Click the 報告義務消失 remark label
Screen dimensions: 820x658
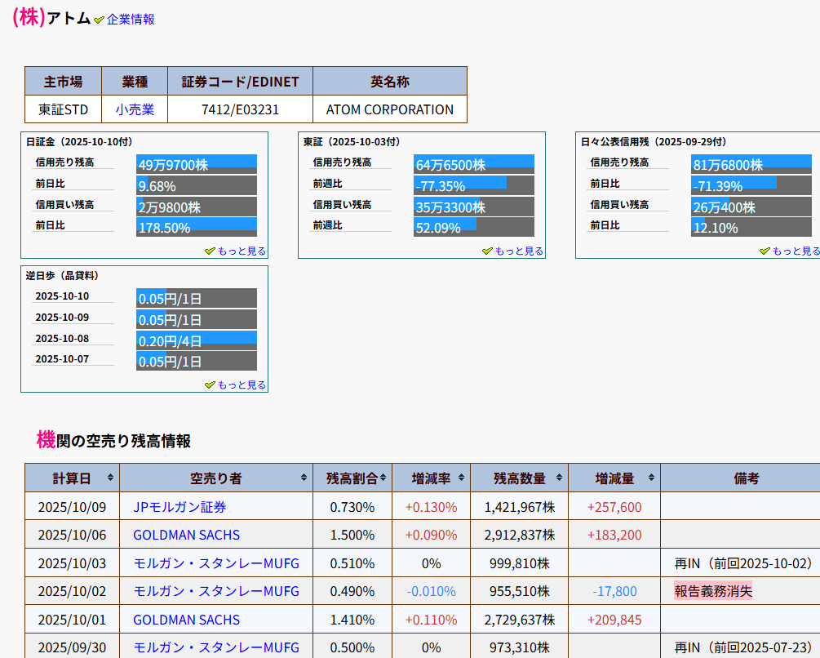(x=713, y=591)
